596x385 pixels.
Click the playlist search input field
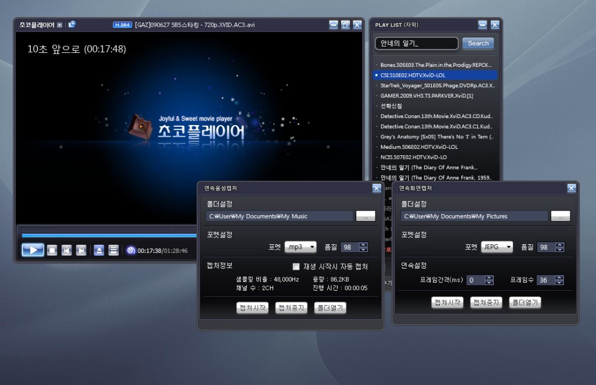coord(417,43)
